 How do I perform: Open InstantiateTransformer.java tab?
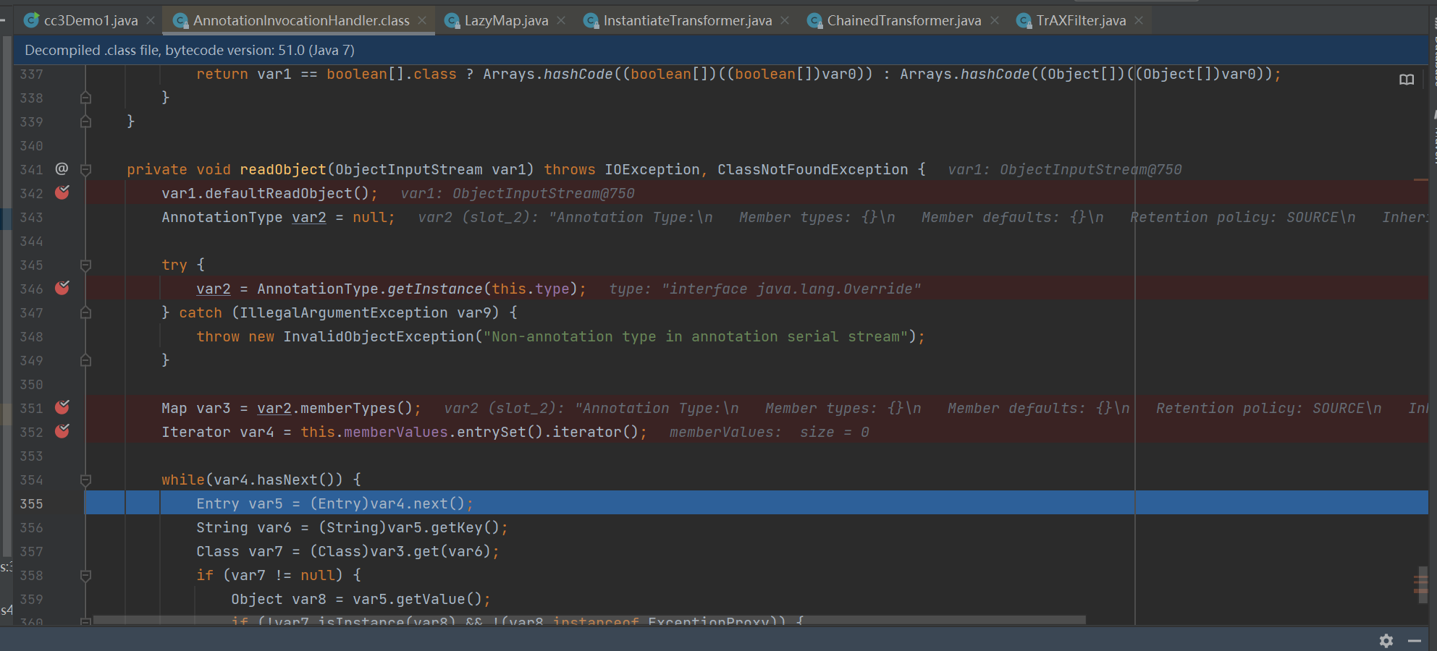(x=687, y=20)
